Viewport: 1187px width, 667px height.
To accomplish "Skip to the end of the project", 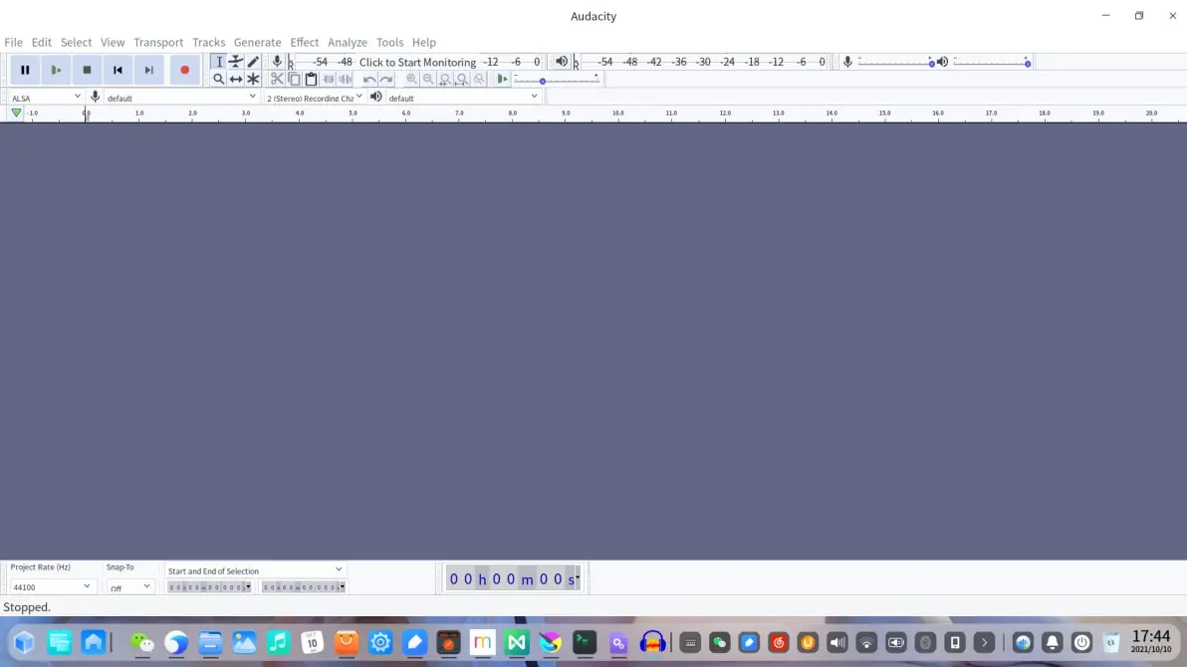I will click(149, 70).
